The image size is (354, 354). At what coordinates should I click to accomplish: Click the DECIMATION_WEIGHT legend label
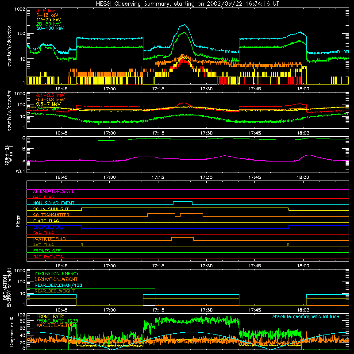[x=56, y=279]
